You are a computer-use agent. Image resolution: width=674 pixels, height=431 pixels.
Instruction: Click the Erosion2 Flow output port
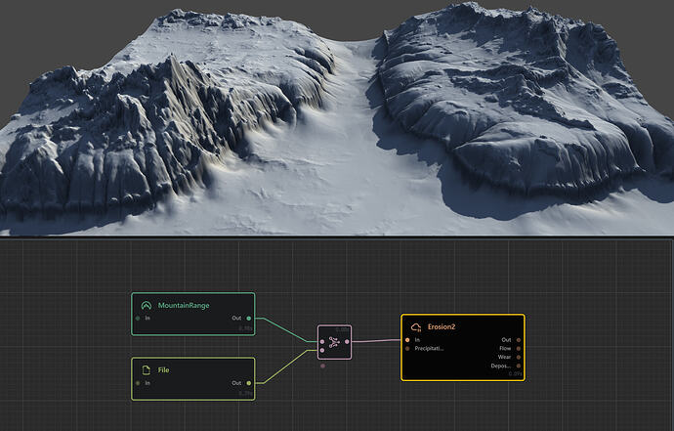click(x=519, y=348)
